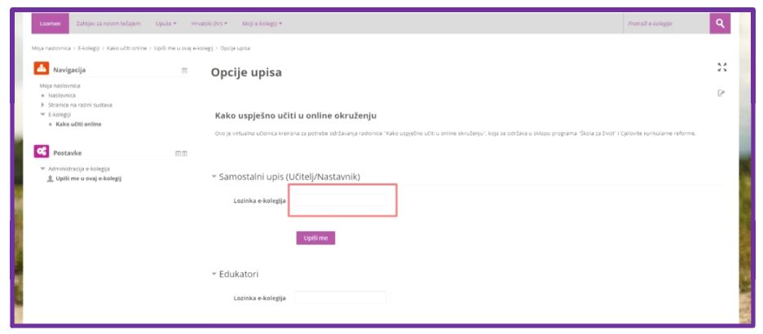Collapse the Samostalni upis (Učitelj/Nastavnik) section

pos(214,176)
